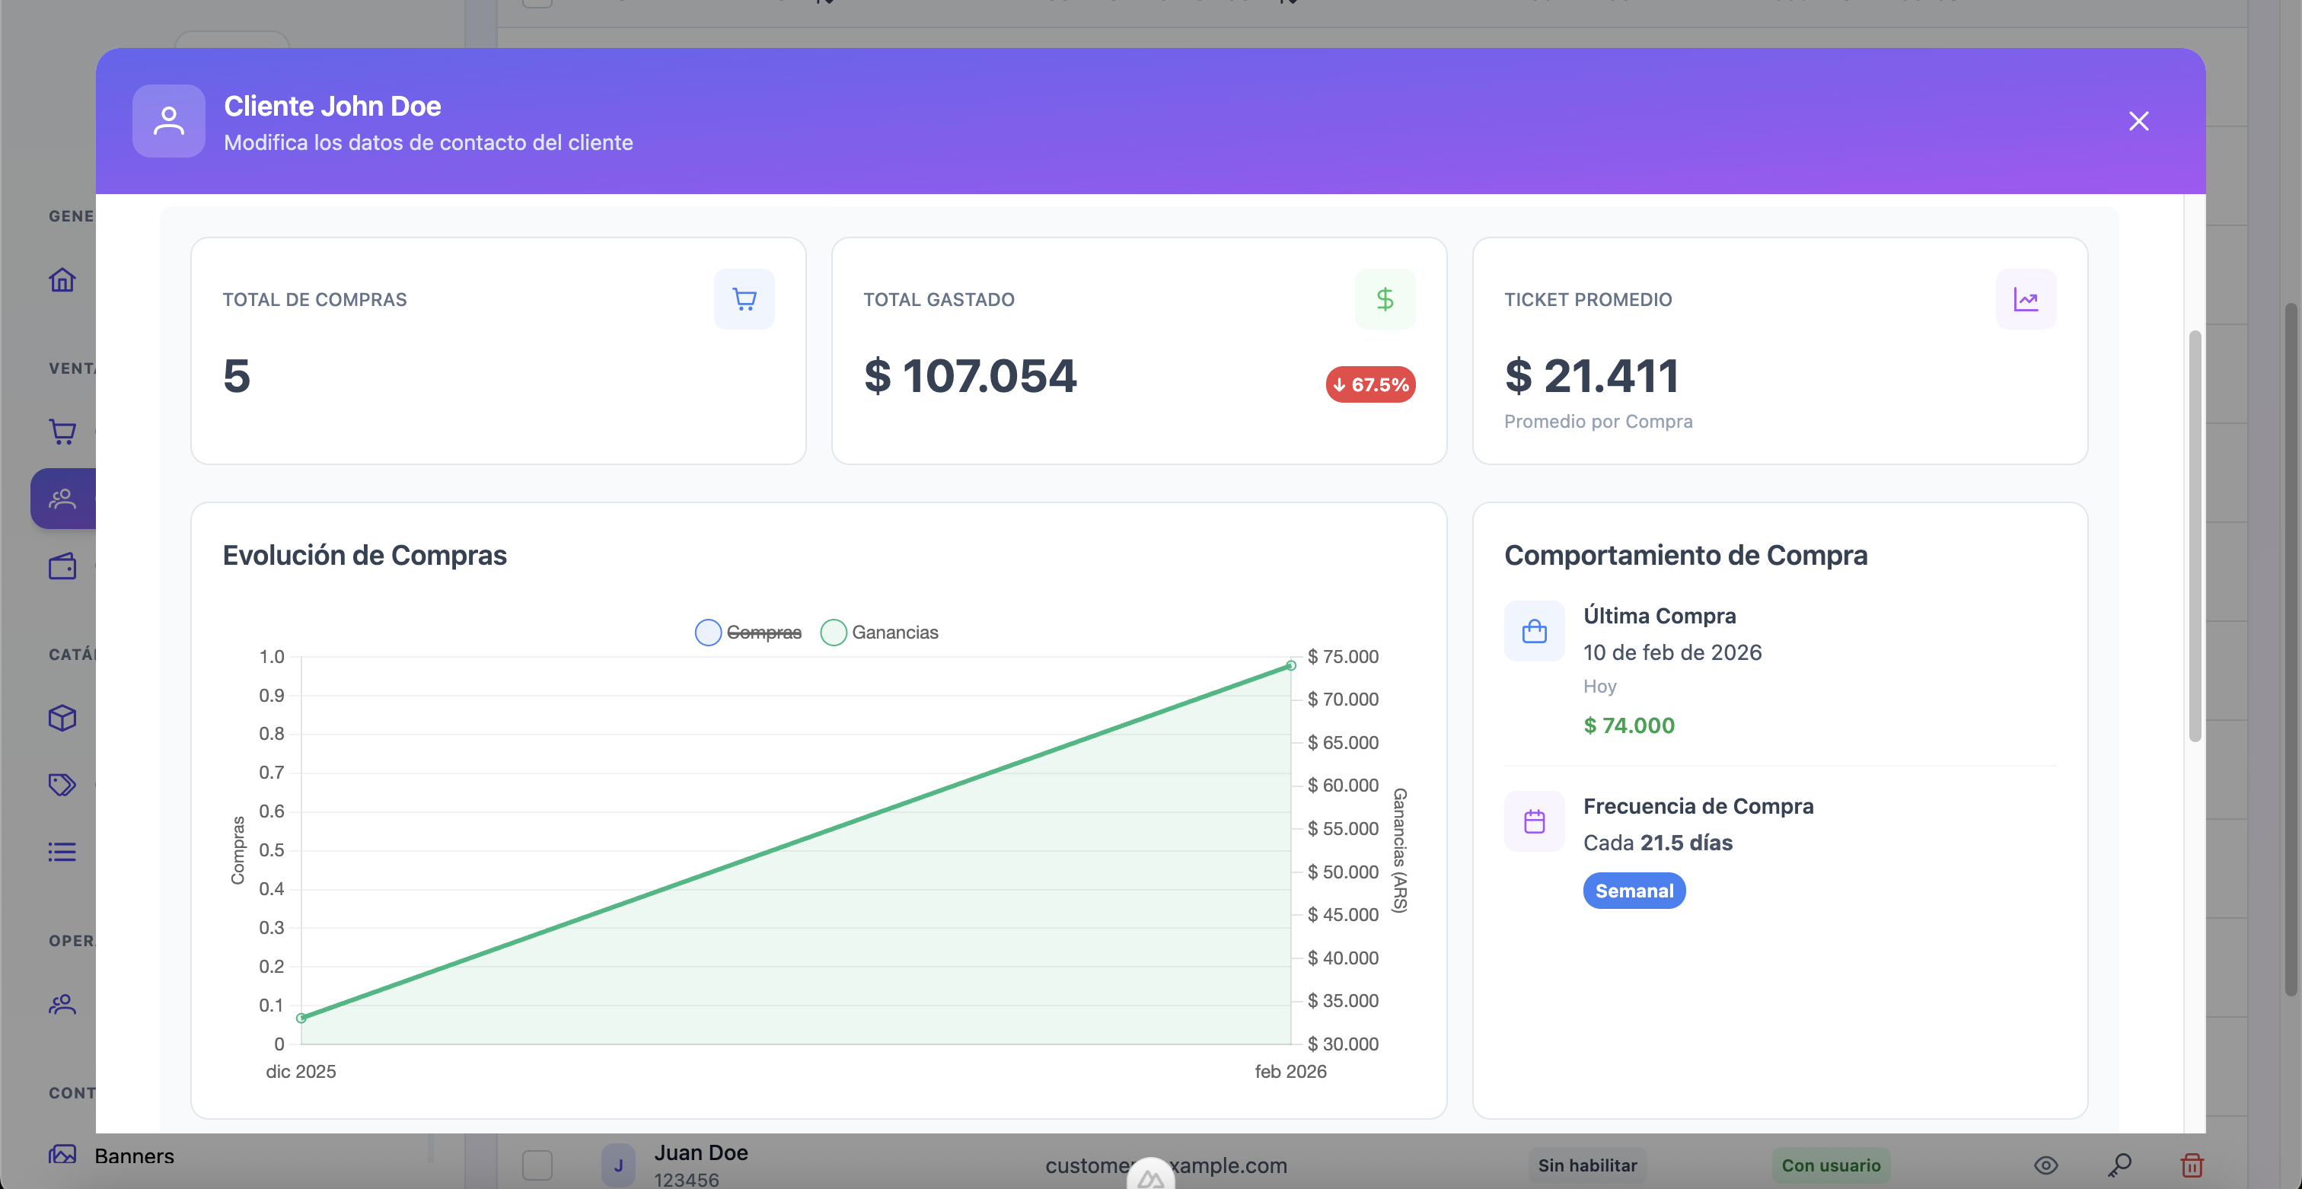Viewport: 2302px width, 1189px height.
Task: Click the "Frecuencia de Compra" label
Action: click(x=1698, y=806)
